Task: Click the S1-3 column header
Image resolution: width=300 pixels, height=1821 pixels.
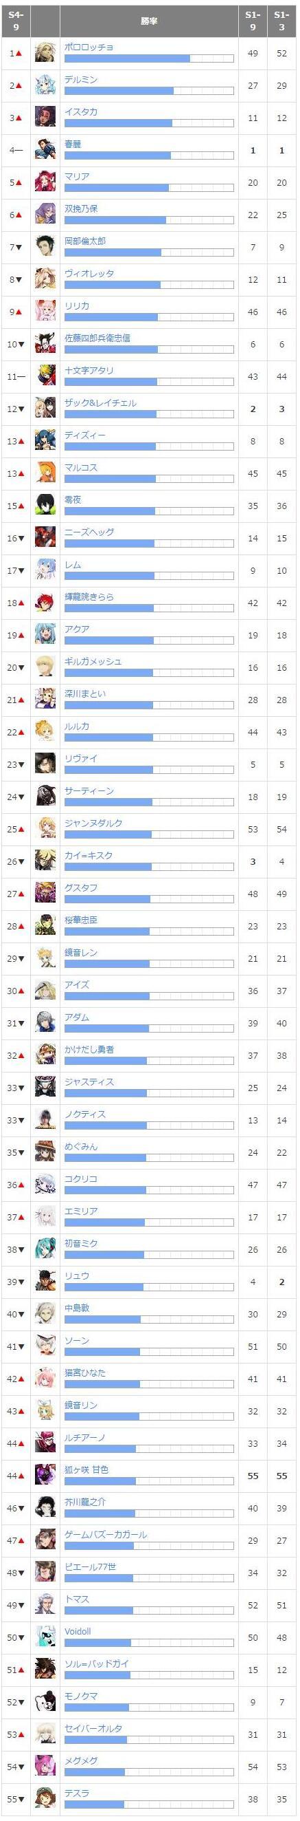Action: [281, 21]
